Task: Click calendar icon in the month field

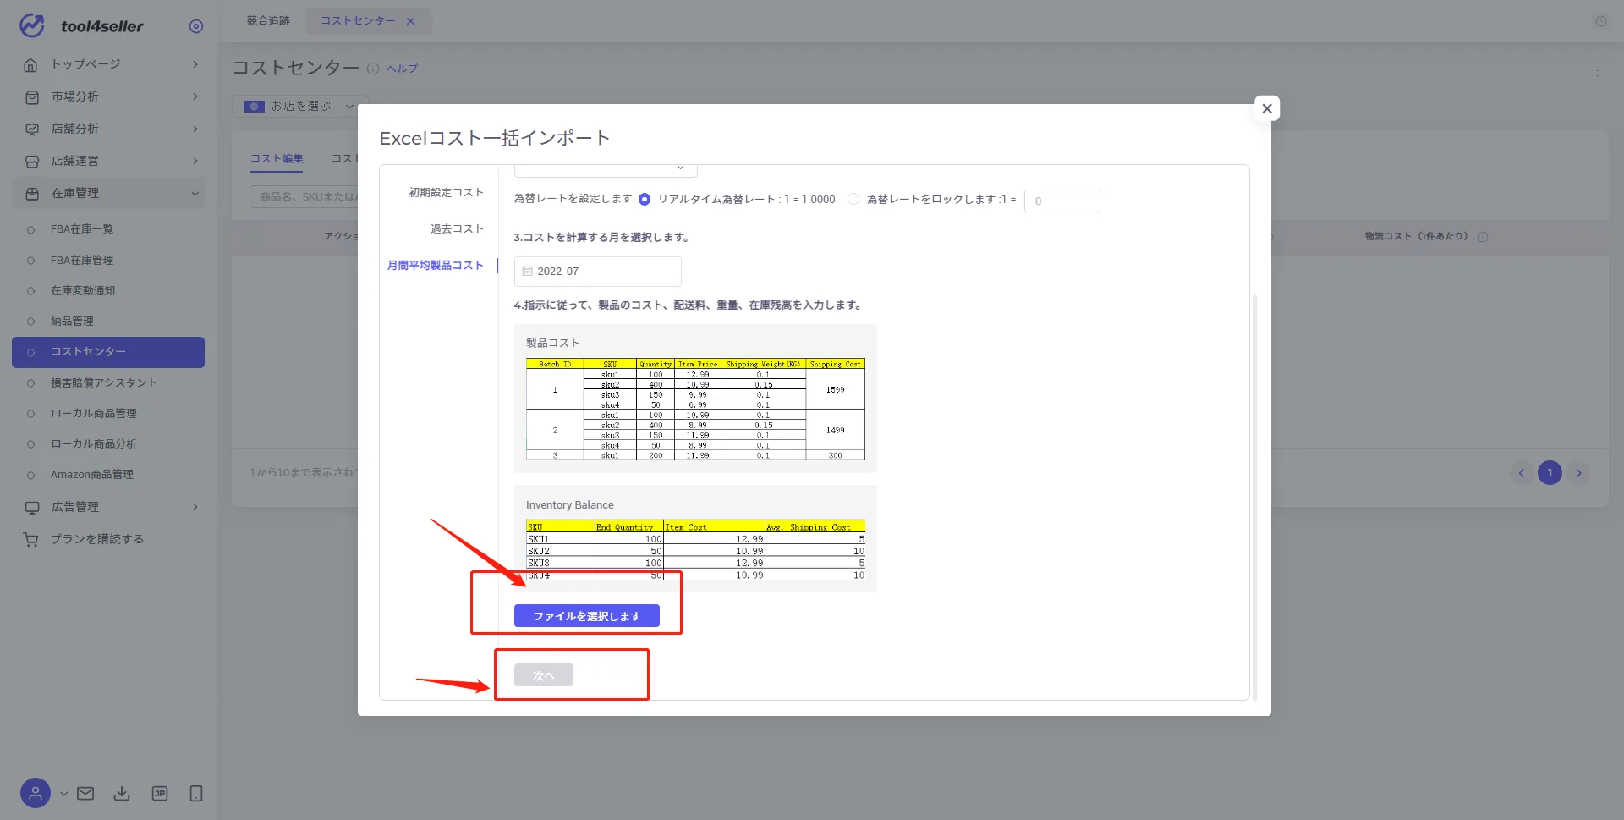Action: coord(527,272)
